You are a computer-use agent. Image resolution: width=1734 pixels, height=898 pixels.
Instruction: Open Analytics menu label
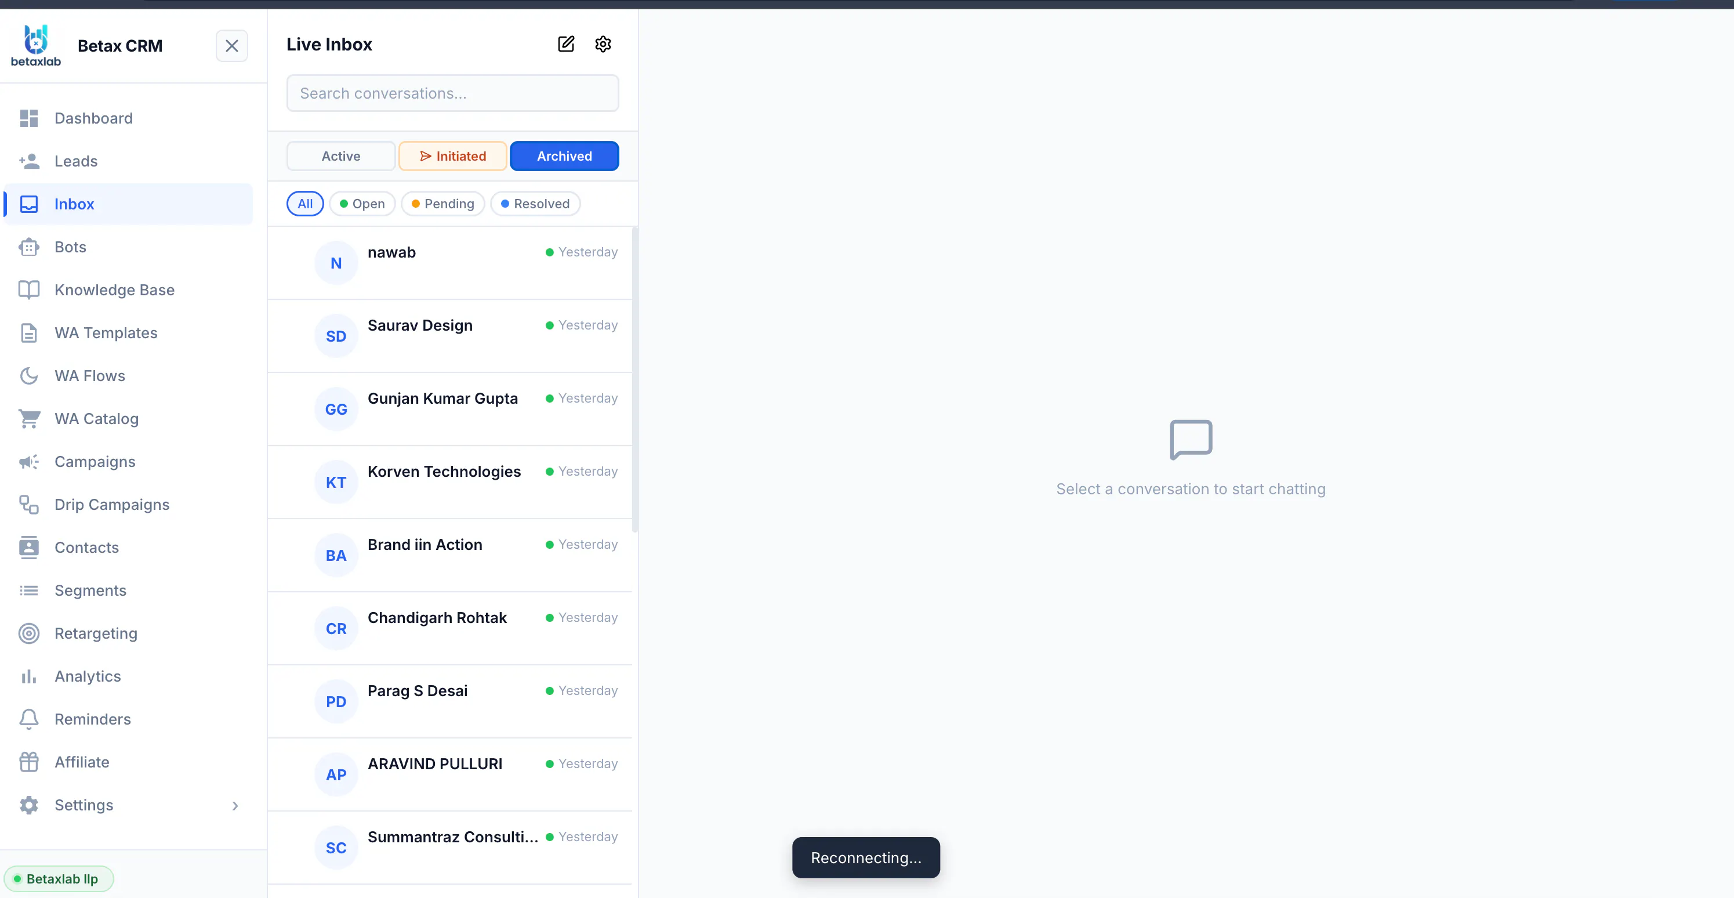pyautogui.click(x=88, y=676)
